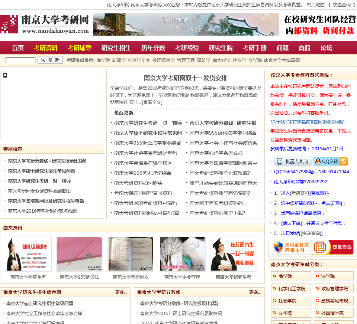
Task: Open the 政府管理学院 category button
Action: click(x=334, y=288)
